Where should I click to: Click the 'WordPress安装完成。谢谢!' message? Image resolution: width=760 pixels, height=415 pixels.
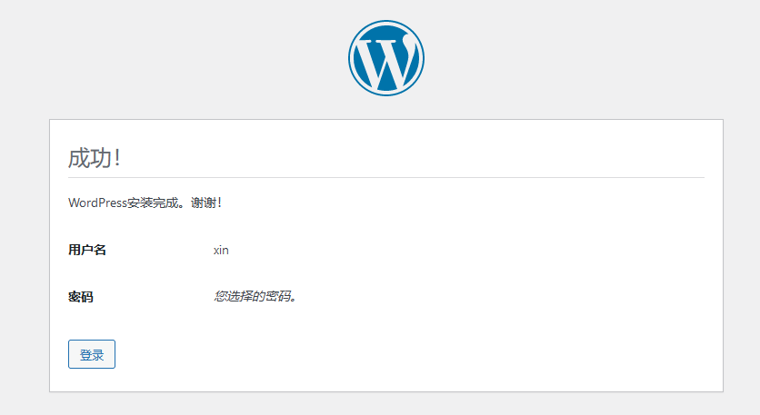point(145,203)
